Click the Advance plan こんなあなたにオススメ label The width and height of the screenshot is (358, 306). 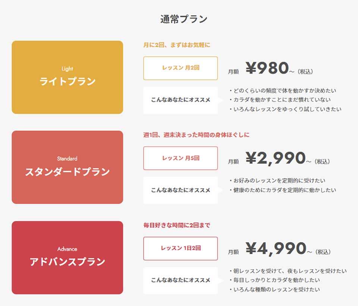click(x=180, y=280)
